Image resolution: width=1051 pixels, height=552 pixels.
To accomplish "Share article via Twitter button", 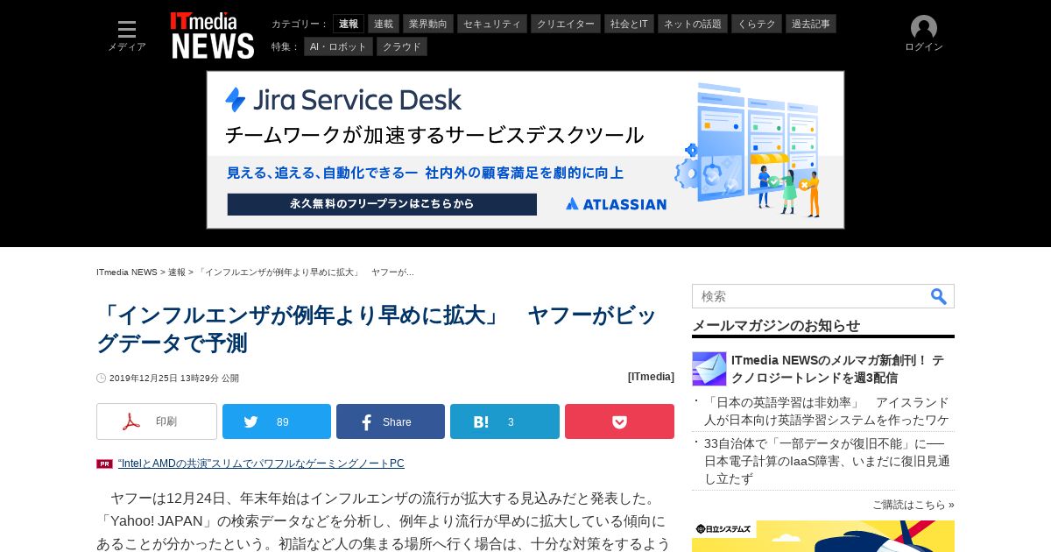I will click(277, 421).
